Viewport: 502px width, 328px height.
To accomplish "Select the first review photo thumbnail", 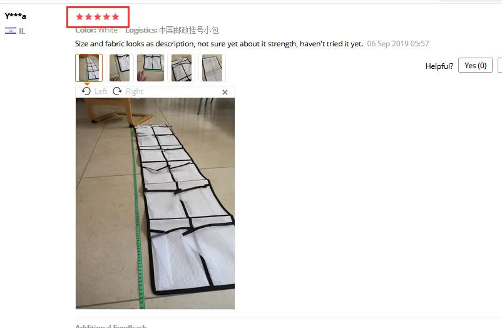I will [x=89, y=68].
